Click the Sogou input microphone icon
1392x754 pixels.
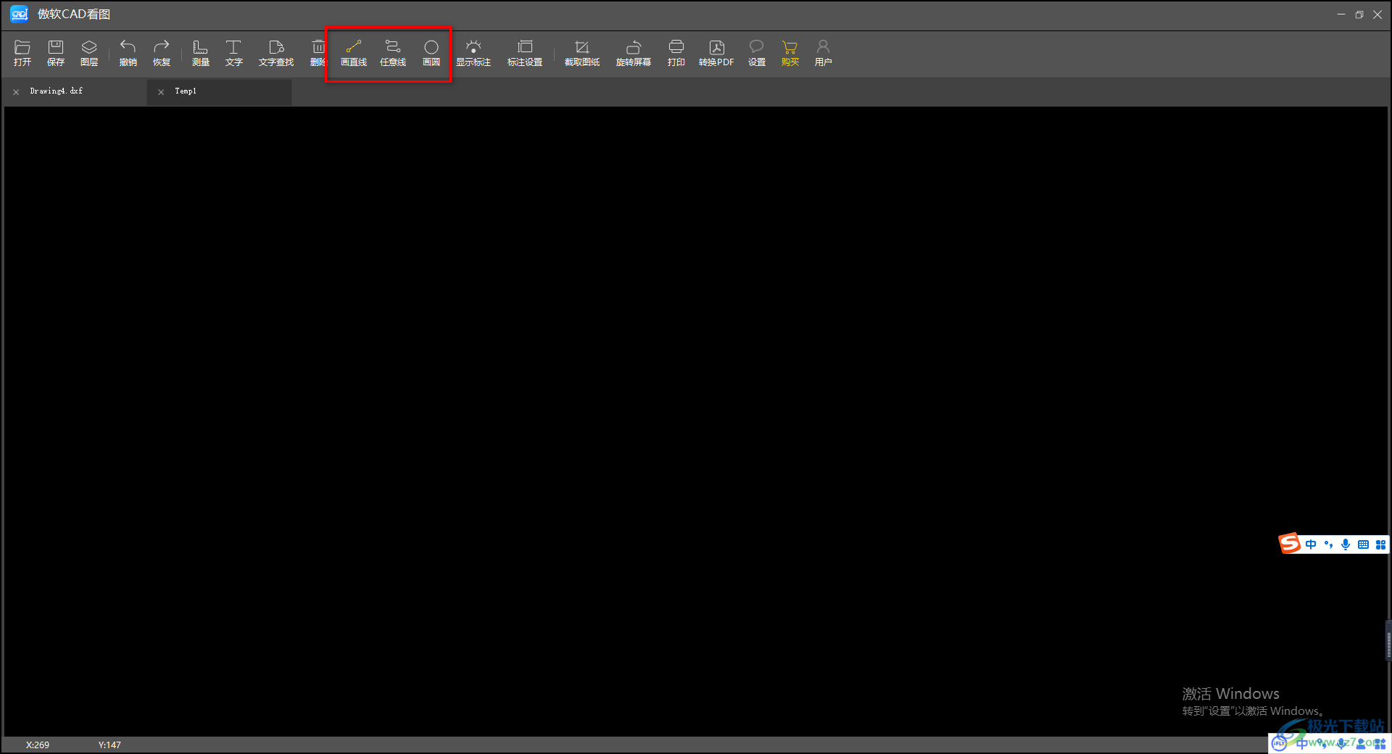(1346, 544)
